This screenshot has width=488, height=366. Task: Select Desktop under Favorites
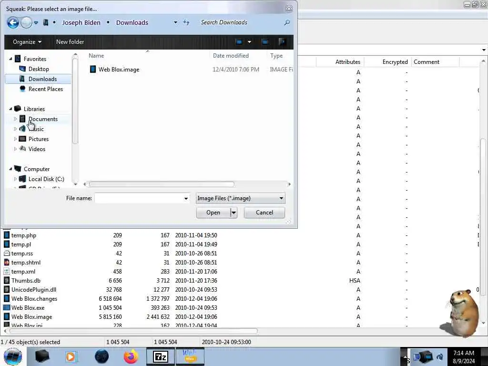(39, 69)
